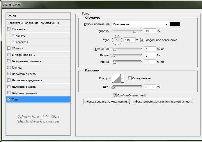Image resolution: width=202 pixels, height=142 pixels.
Task: Click Использовать по умолчанию button
Action: [107, 101]
